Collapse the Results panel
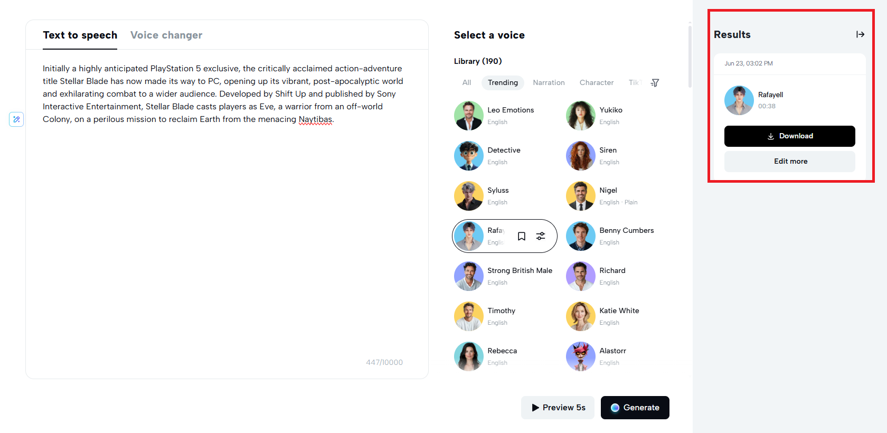 (860, 34)
